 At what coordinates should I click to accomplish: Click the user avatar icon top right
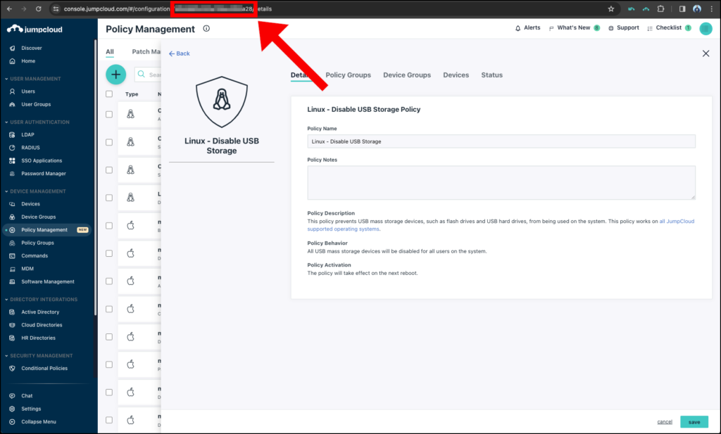coord(706,29)
